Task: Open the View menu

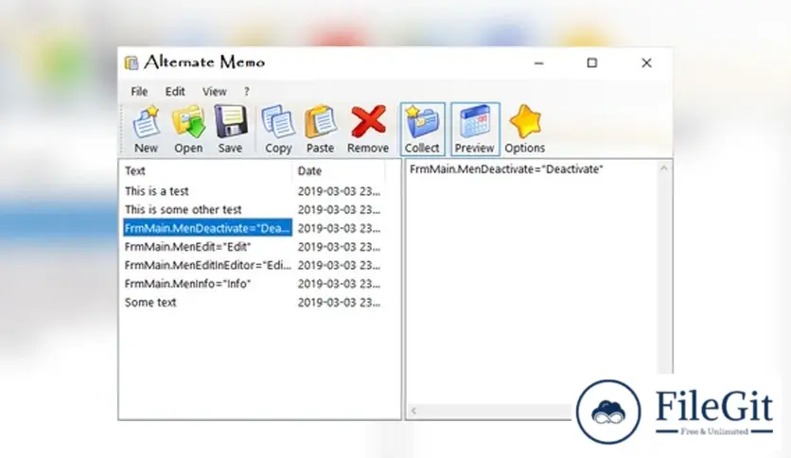Action: point(215,91)
